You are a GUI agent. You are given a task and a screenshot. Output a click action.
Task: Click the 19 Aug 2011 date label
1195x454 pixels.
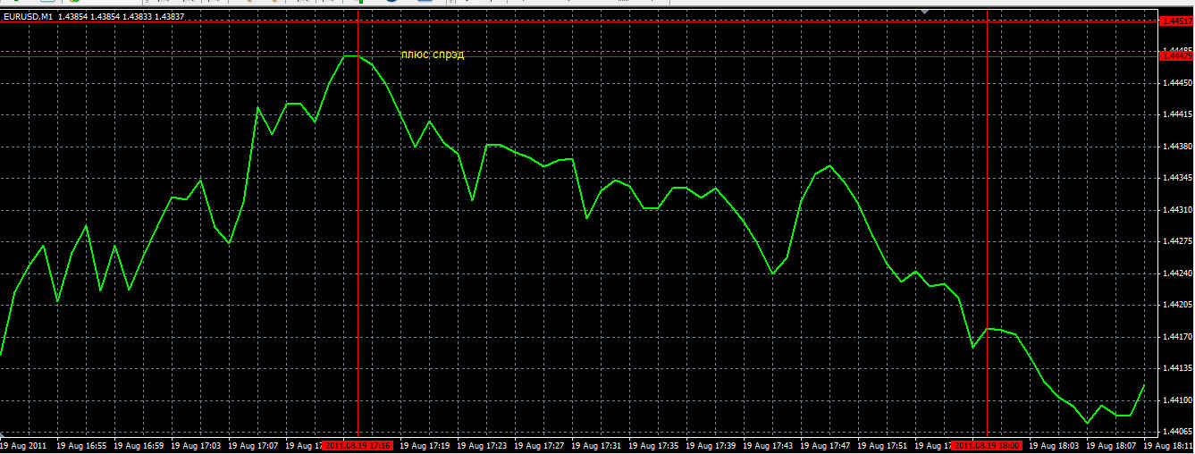pos(23,445)
